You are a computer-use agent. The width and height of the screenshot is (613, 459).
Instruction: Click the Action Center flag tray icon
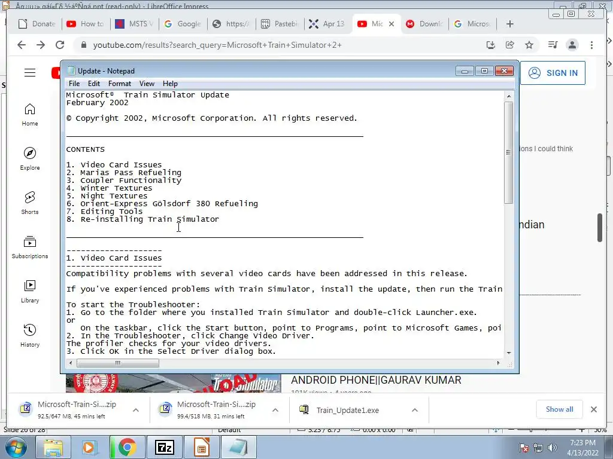pos(524,448)
